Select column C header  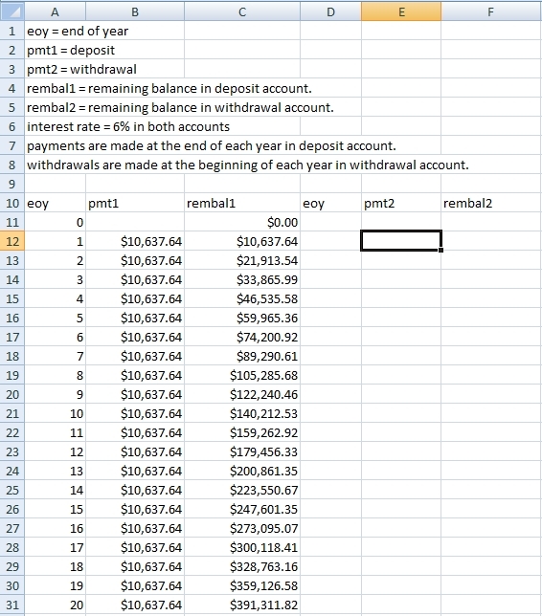coord(242,11)
